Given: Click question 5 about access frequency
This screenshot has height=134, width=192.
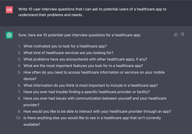Looking at the screenshot, I should click(x=94, y=76).
